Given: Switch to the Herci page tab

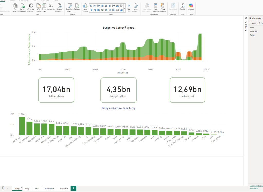Looking at the screenshot, I should coord(37,188).
